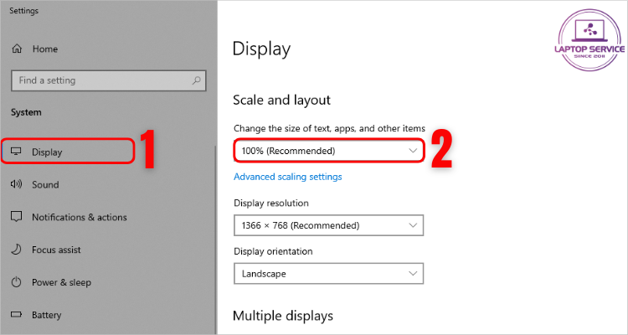Open the 1366 × 768 resolution dropdown
Viewport: 628px width, 335px height.
(x=328, y=225)
